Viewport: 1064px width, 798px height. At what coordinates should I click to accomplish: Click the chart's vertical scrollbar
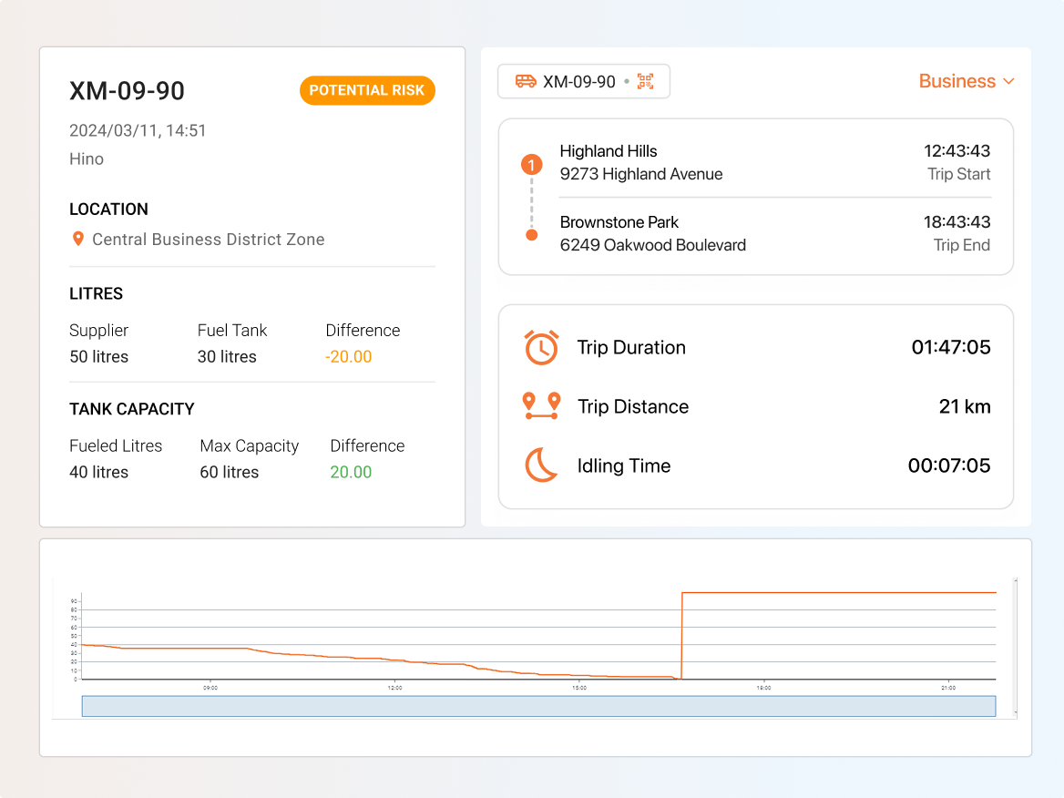click(1015, 647)
